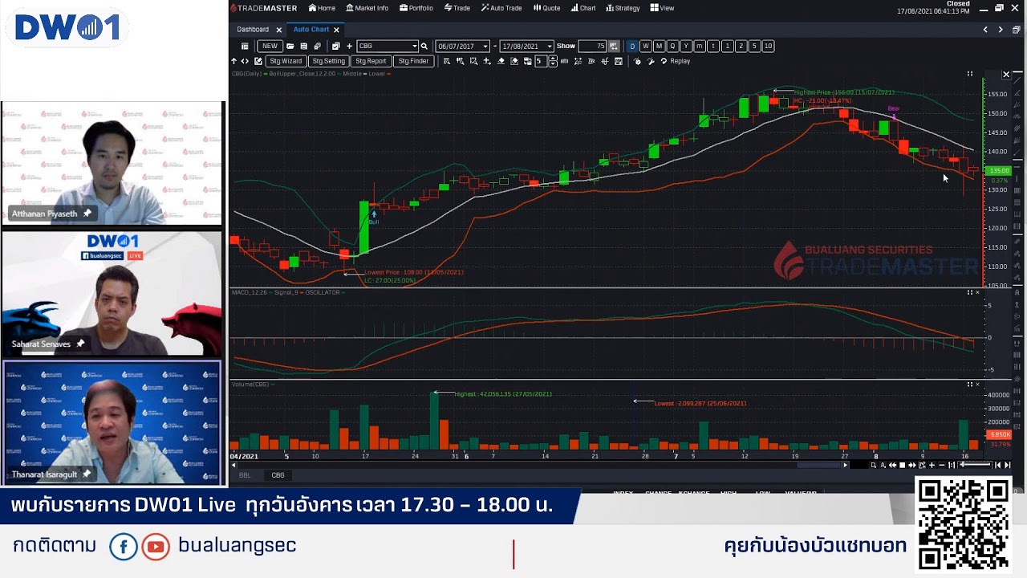This screenshot has height=578, width=1027.
Task: Select the 10 minute timeframe button
Action: coord(768,46)
